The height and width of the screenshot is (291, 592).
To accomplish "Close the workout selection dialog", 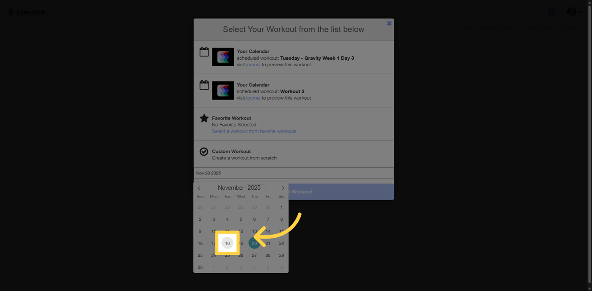I will (x=389, y=23).
